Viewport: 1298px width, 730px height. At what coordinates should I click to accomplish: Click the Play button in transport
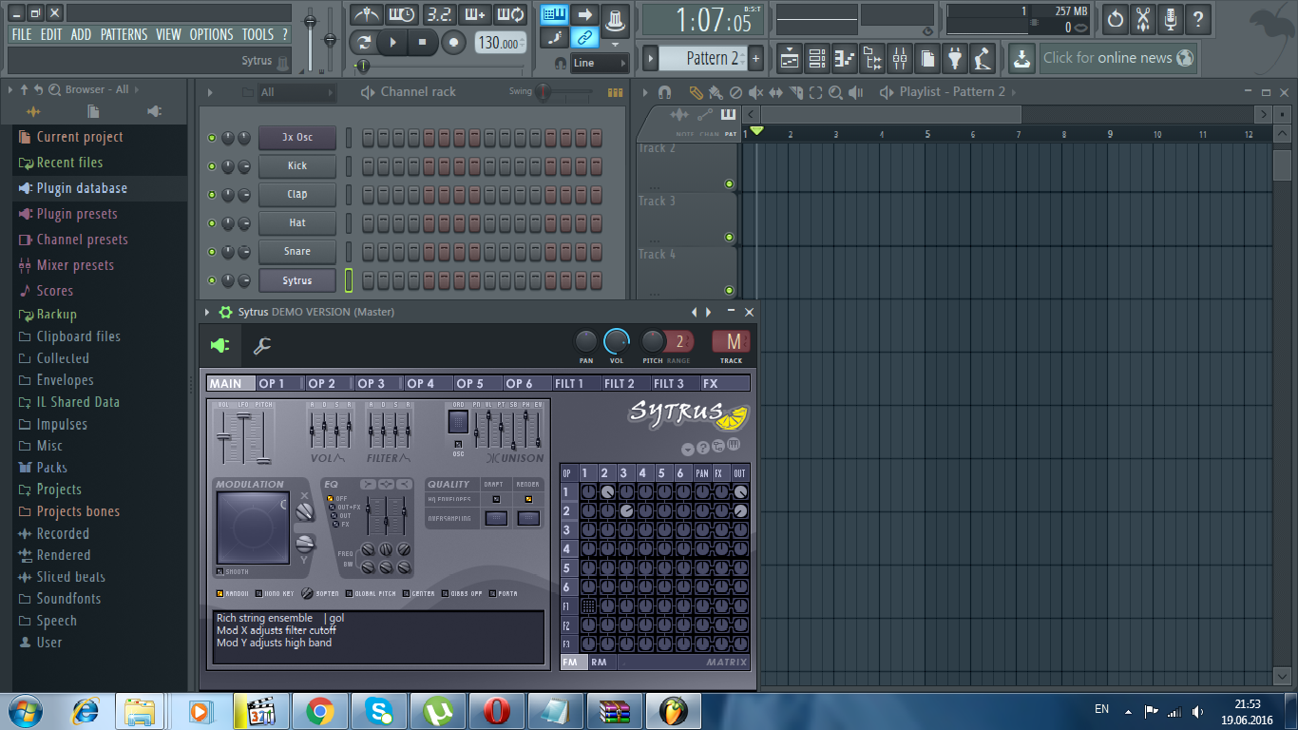392,42
